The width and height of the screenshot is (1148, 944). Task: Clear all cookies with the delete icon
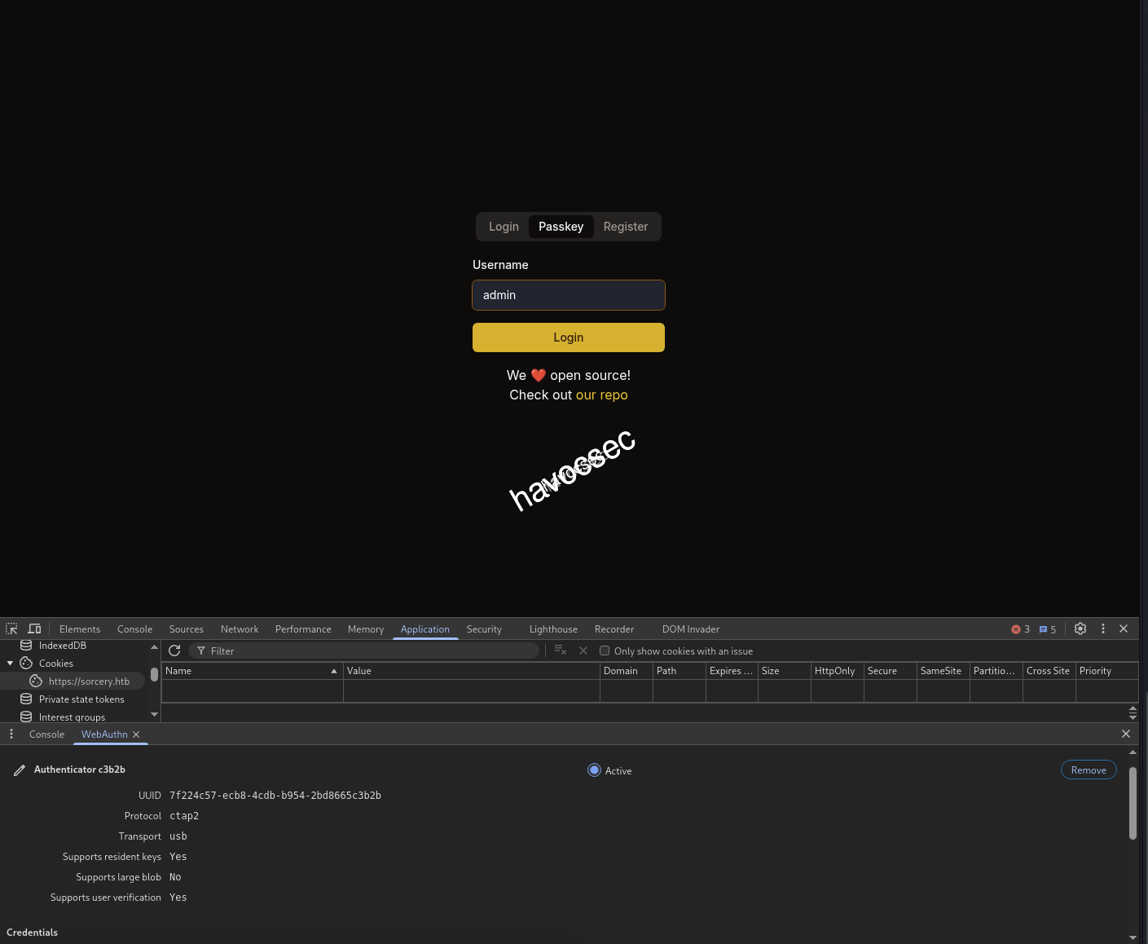point(560,651)
